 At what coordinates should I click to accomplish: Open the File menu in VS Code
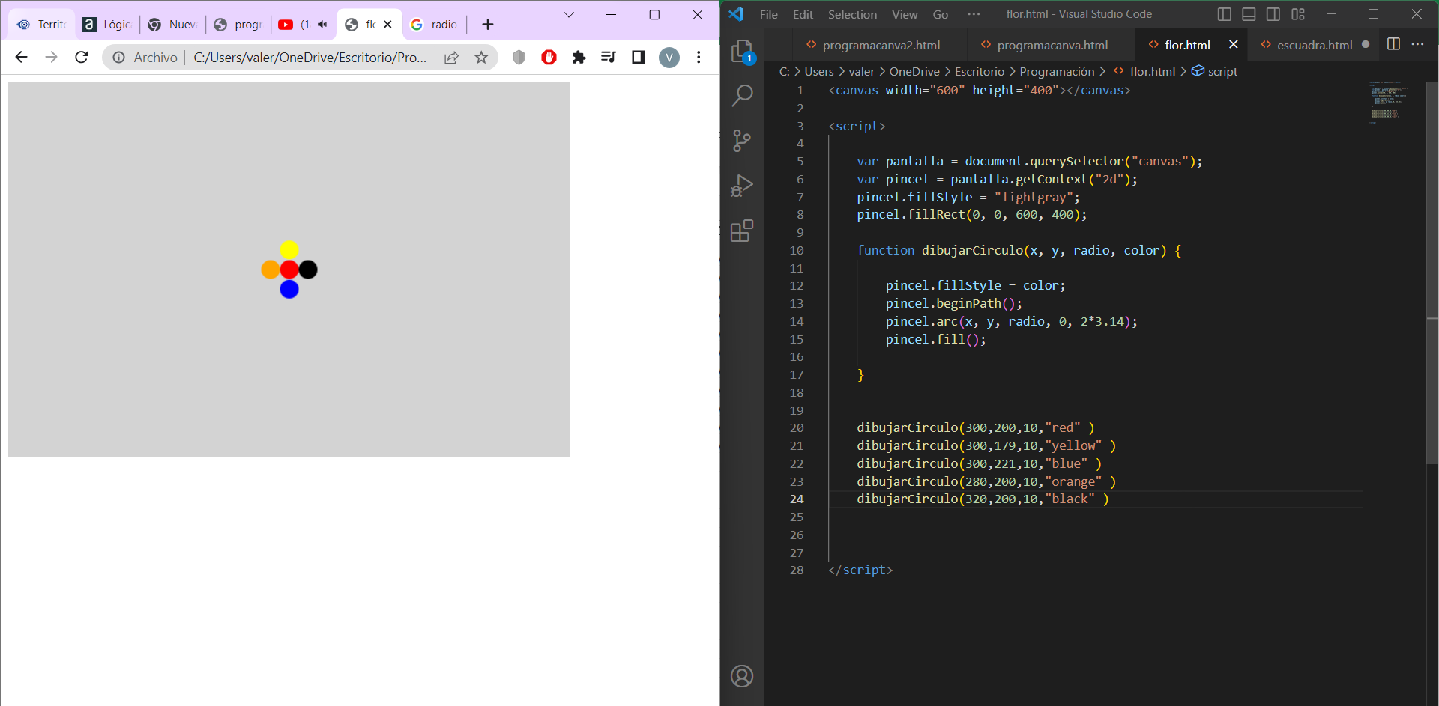pyautogui.click(x=768, y=14)
